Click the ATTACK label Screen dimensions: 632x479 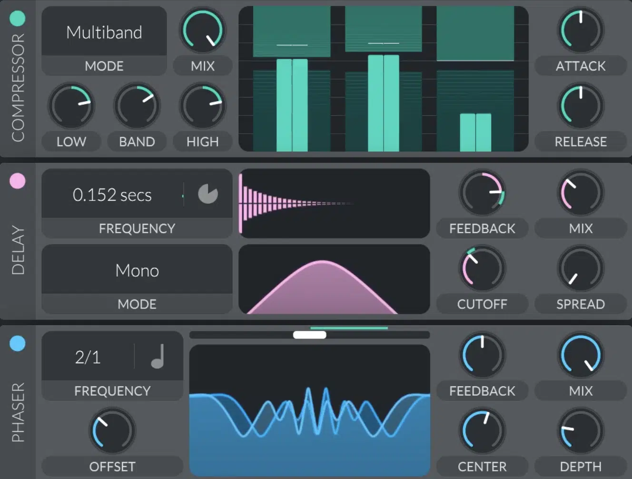(x=581, y=66)
